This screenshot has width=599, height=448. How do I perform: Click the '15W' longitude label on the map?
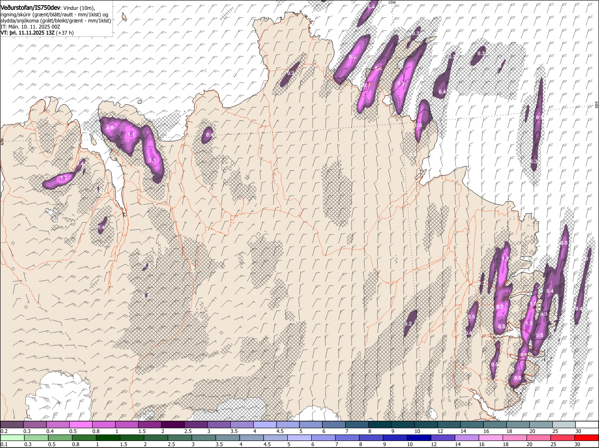[x=392, y=3]
